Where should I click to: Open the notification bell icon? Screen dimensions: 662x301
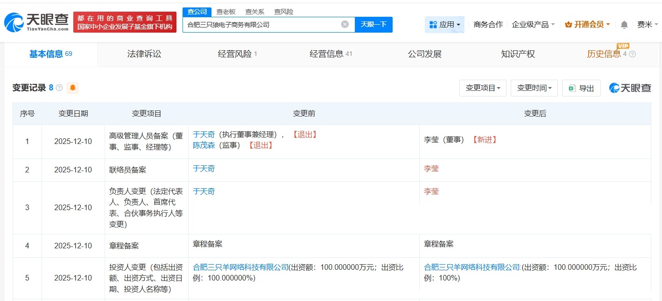click(x=624, y=24)
